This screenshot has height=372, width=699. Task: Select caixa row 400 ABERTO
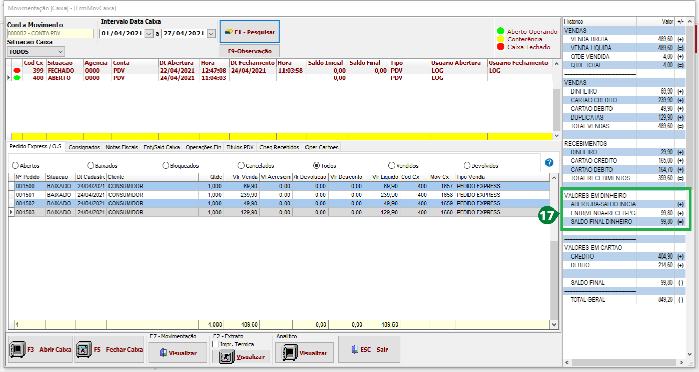tap(280, 78)
